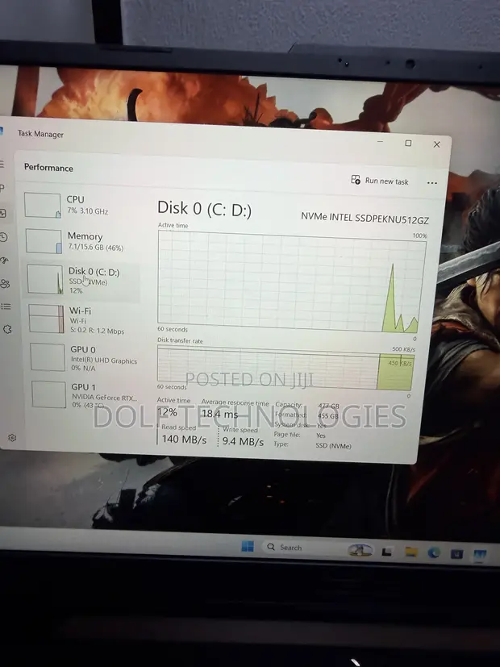Minimize the Task Manager window
The image size is (500, 667).
coord(380,142)
